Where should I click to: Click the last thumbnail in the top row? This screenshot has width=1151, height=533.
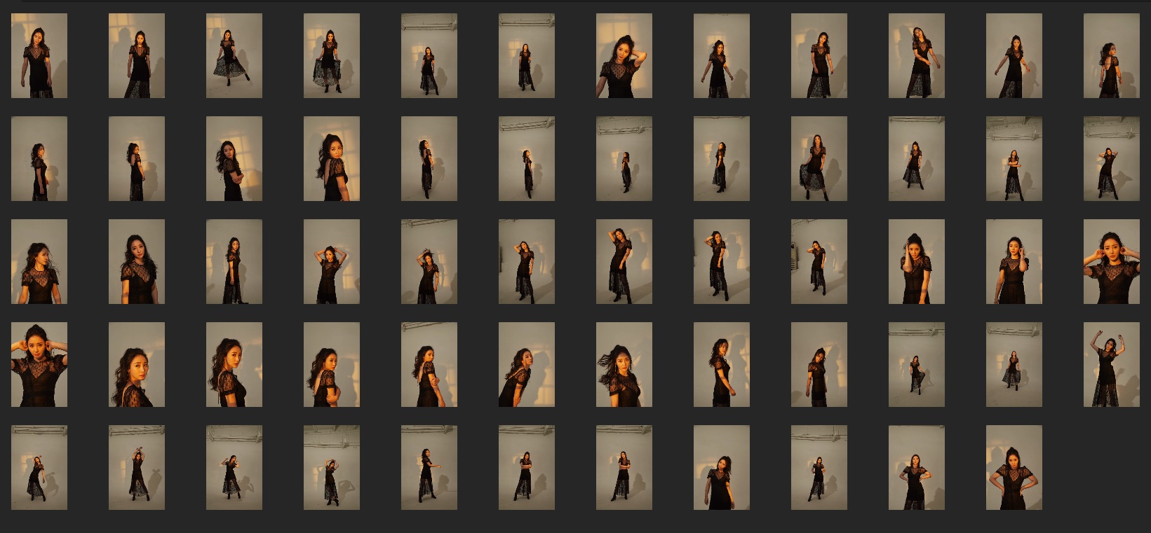coord(1111,55)
